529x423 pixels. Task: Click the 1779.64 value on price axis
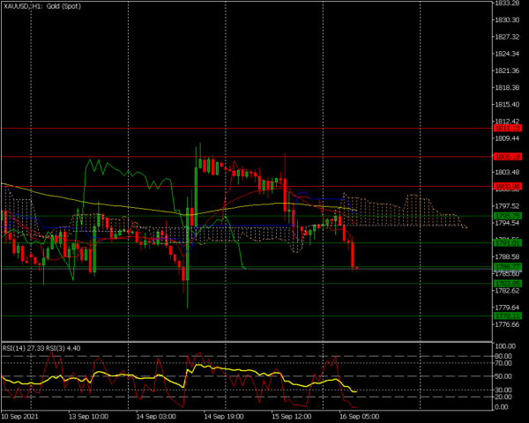tap(507, 308)
